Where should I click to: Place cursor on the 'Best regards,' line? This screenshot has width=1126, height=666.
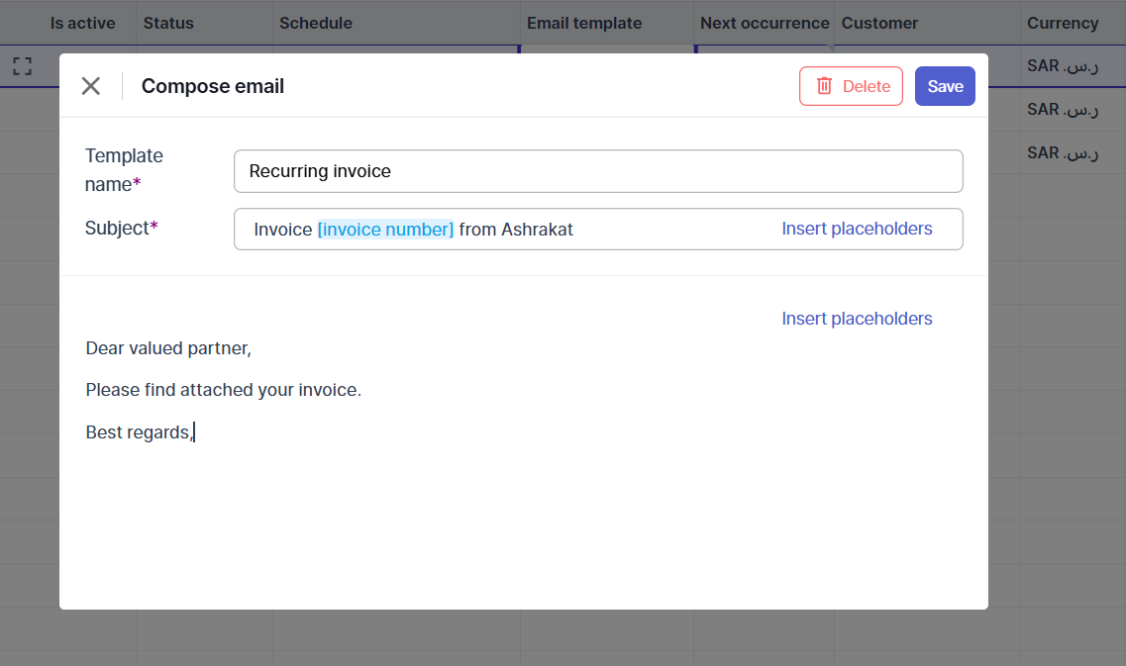pyautogui.click(x=139, y=432)
